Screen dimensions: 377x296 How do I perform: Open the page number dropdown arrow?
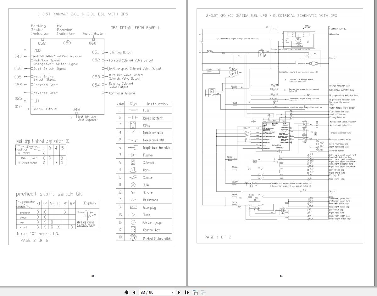coord(173,293)
